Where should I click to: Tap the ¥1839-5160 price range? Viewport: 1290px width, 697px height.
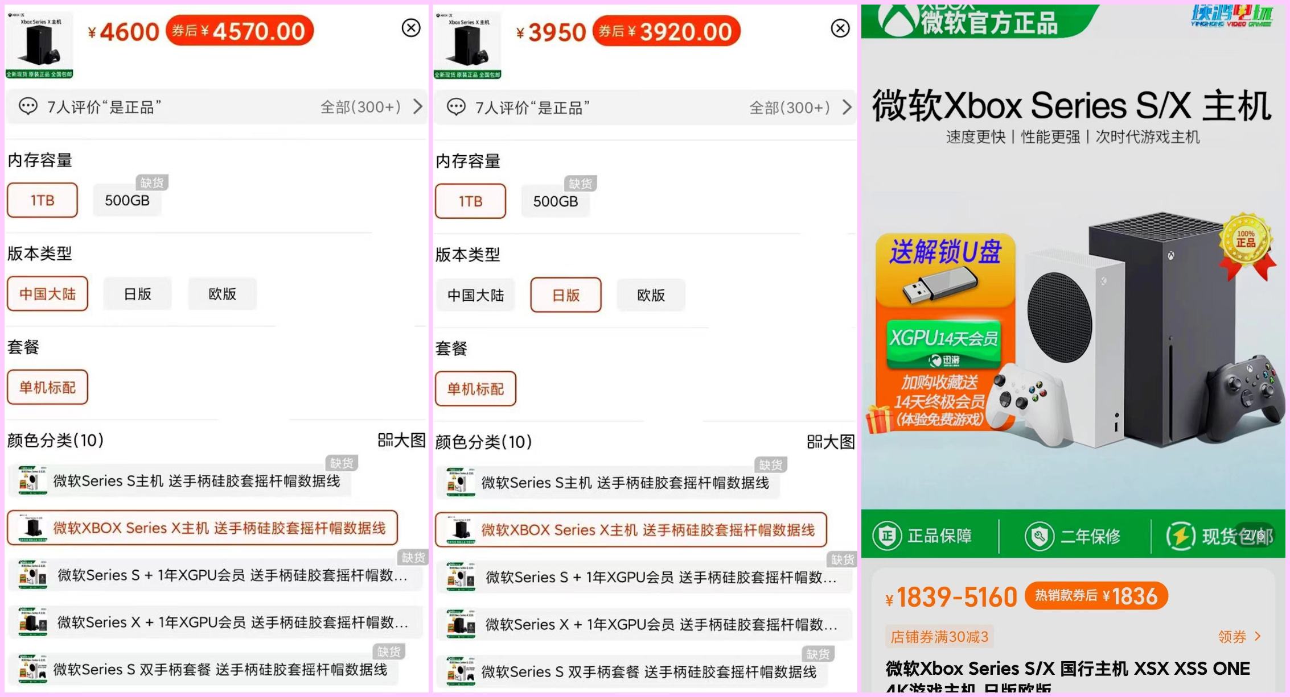coord(951,598)
